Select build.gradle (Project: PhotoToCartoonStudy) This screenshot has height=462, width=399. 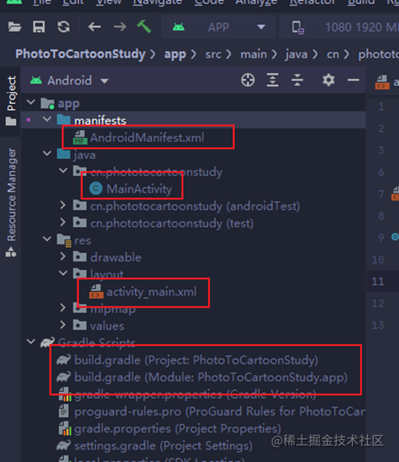click(x=196, y=360)
